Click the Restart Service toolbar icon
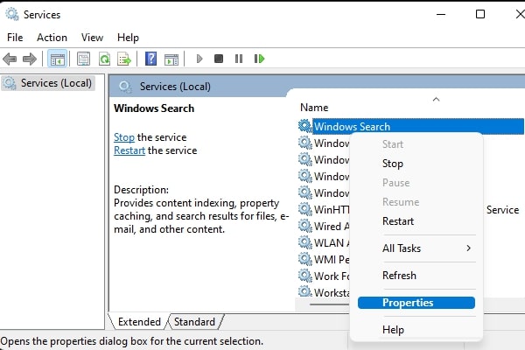The height and width of the screenshot is (350, 525). (260, 59)
